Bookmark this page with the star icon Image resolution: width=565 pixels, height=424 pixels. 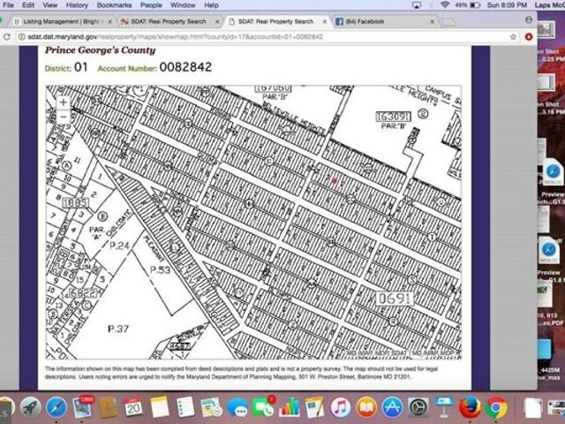pos(513,37)
